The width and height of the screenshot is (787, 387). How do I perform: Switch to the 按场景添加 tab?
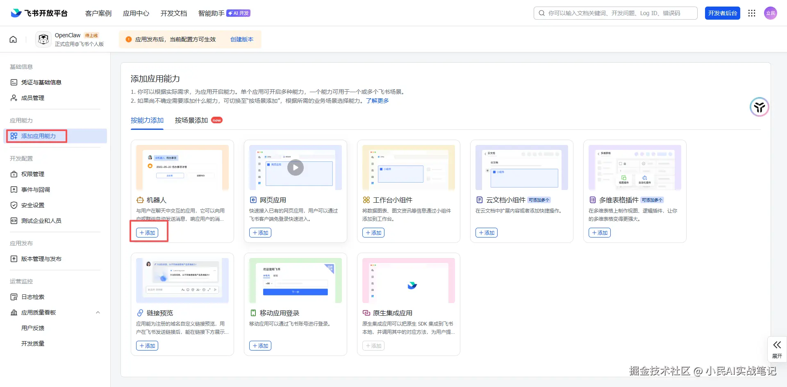[191, 120]
